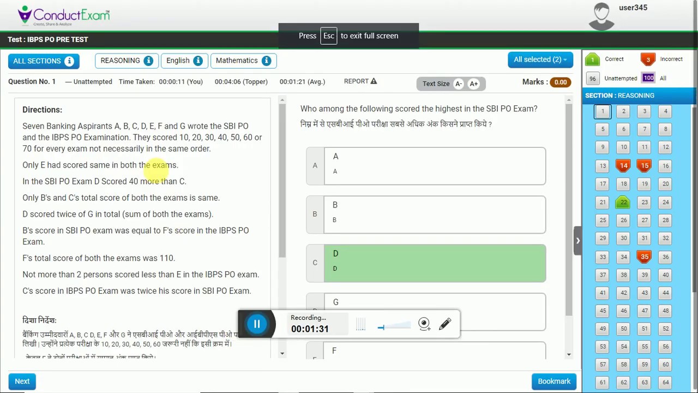Jump to incorrect question 35
Image resolution: width=698 pixels, height=393 pixels.
click(645, 257)
